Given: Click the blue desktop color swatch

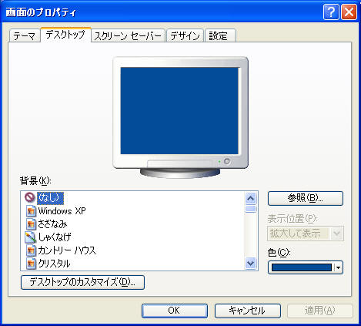Looking at the screenshot, I should (x=302, y=267).
